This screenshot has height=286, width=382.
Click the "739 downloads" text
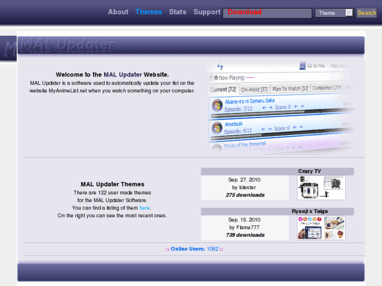point(245,235)
